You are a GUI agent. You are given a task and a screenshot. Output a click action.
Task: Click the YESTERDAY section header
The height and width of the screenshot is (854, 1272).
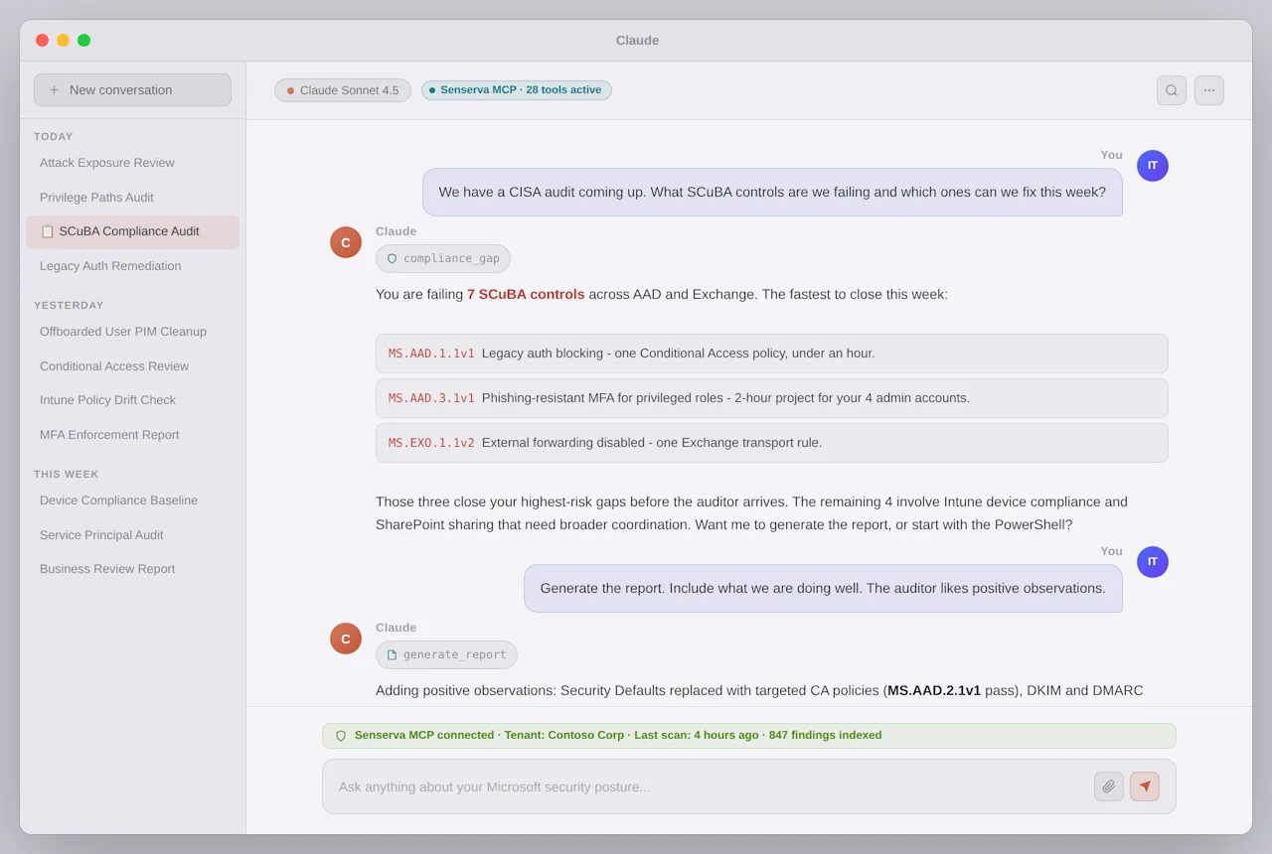69,306
